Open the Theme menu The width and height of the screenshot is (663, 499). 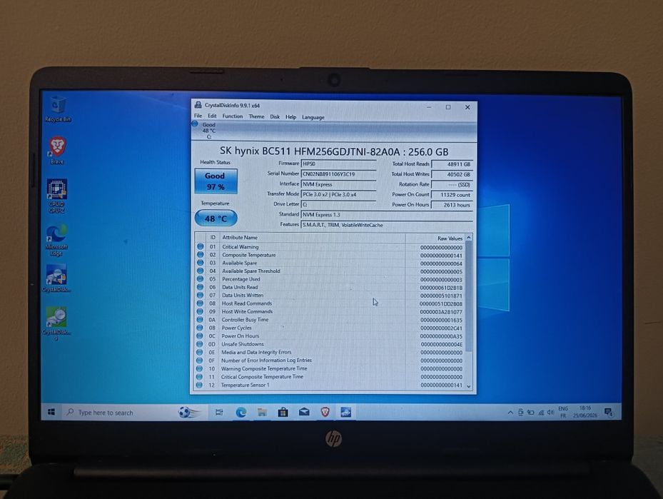pyautogui.click(x=256, y=116)
